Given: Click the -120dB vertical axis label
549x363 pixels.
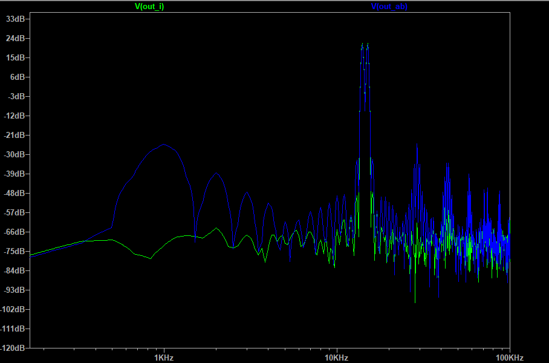Looking at the screenshot, I should click(13, 348).
